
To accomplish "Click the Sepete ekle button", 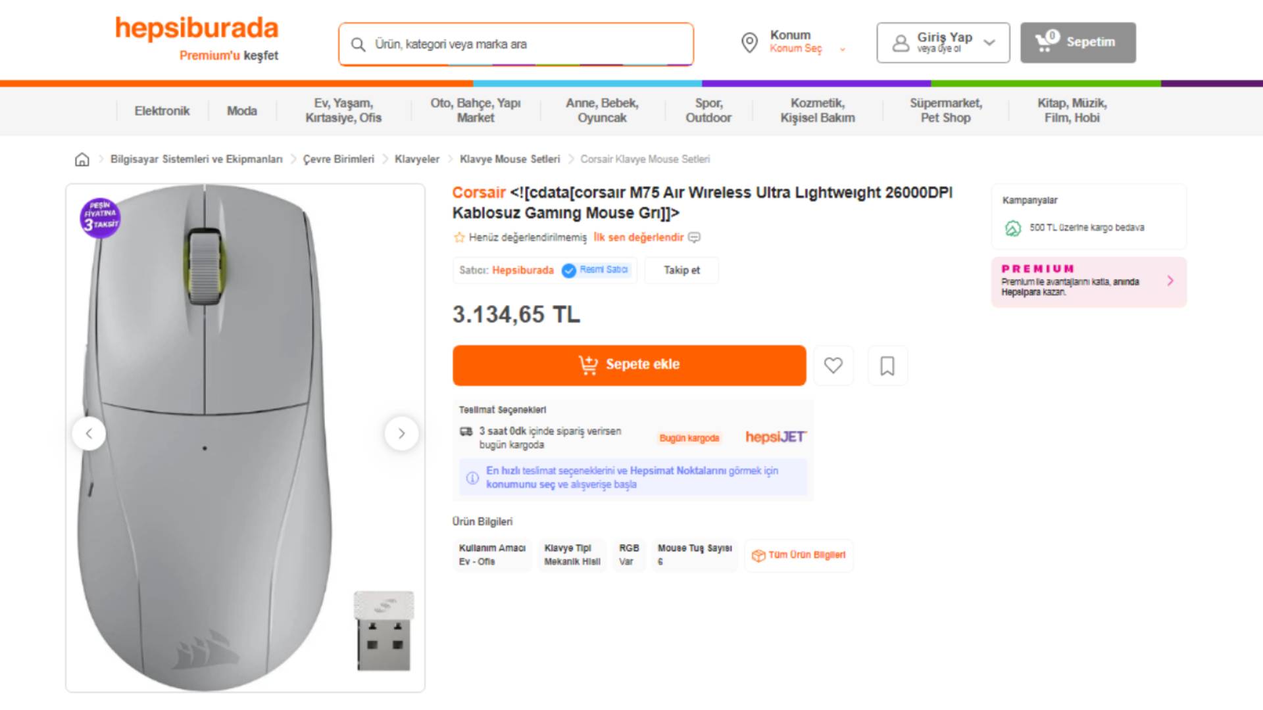I will point(629,365).
